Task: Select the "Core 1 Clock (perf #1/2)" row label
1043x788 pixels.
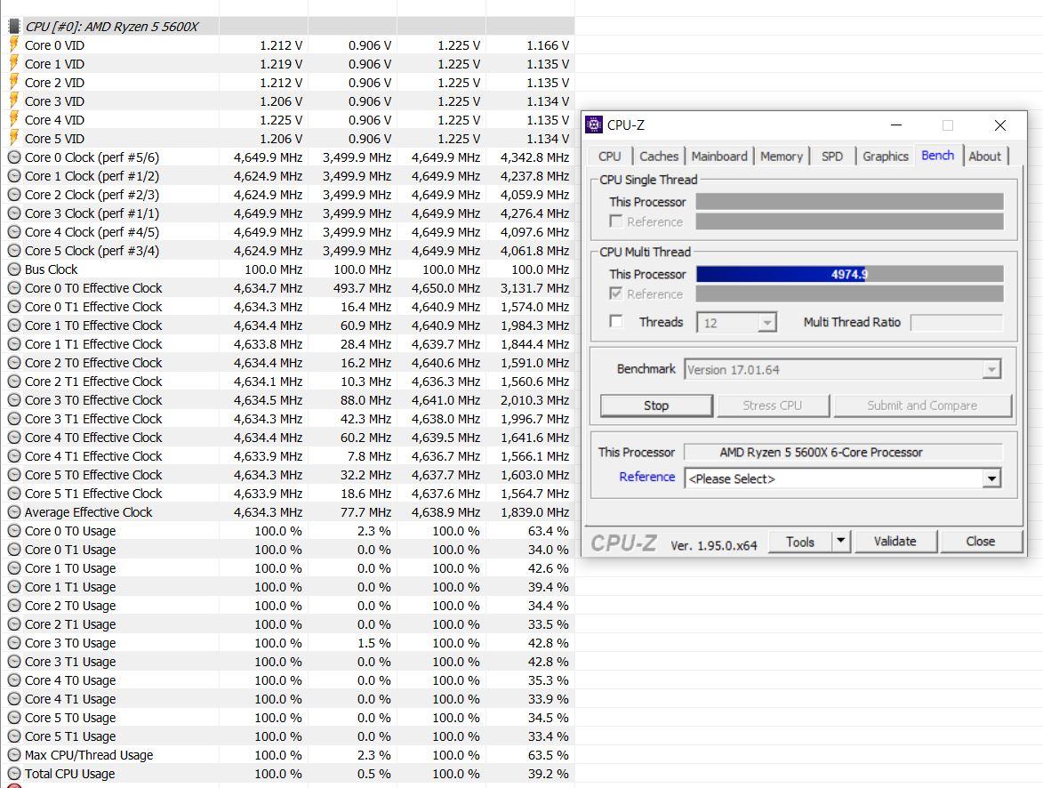Action: coord(92,176)
